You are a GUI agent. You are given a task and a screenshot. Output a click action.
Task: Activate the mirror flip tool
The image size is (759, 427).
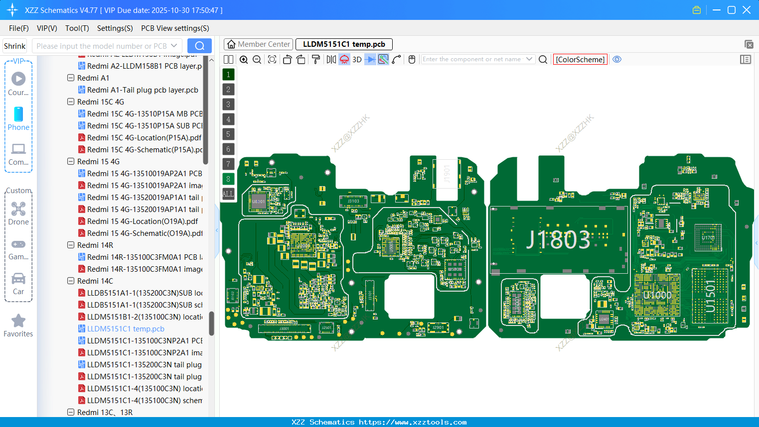[330, 59]
